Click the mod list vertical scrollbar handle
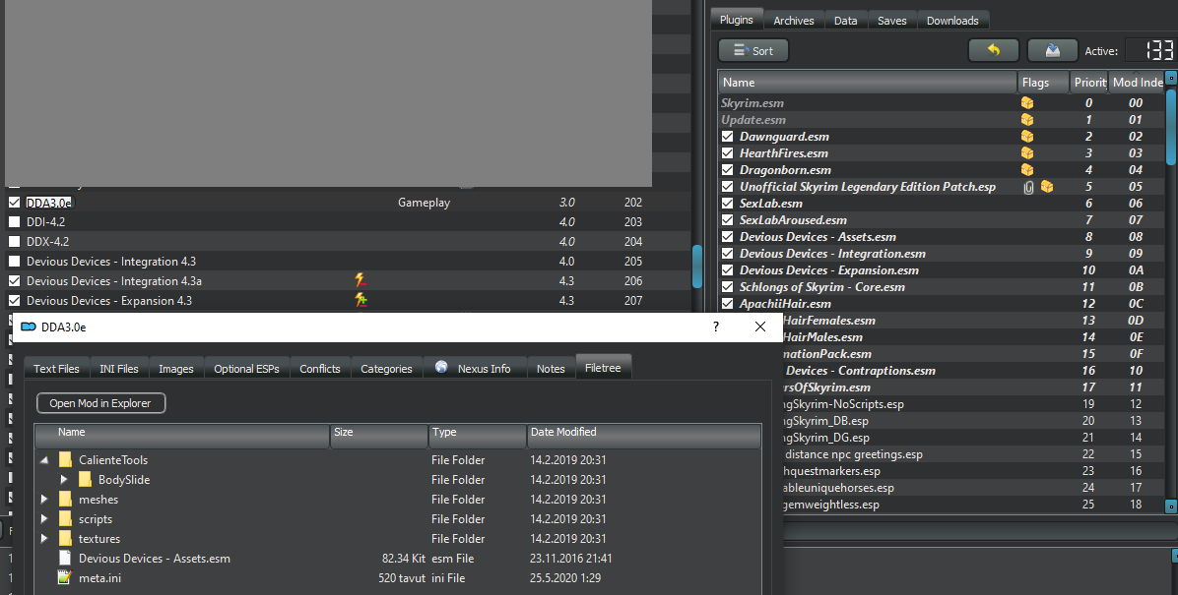This screenshot has width=1178, height=595. tap(697, 266)
